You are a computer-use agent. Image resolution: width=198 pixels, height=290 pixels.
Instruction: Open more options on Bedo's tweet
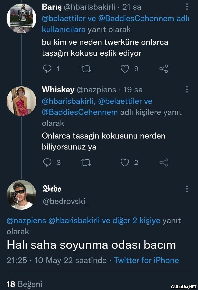coord(187,189)
